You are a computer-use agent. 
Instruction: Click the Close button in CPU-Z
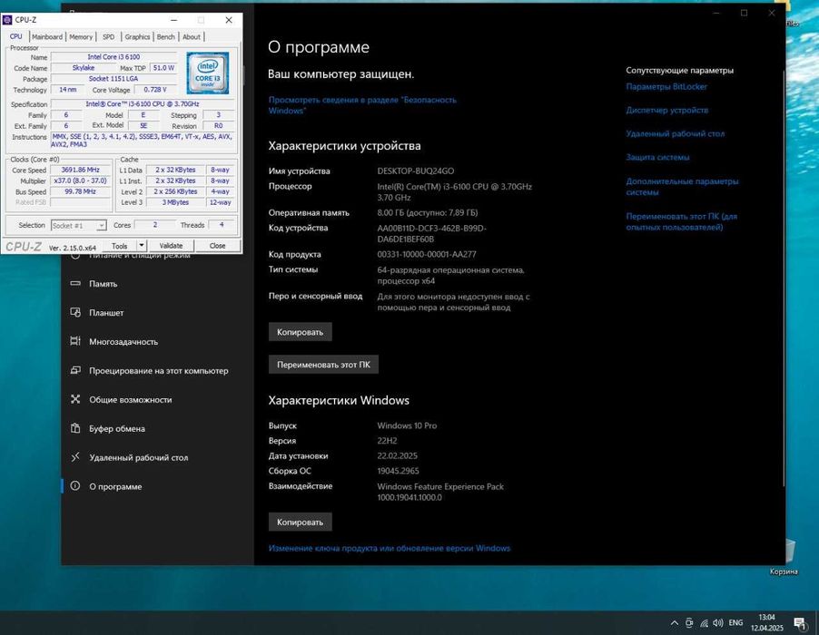click(217, 245)
